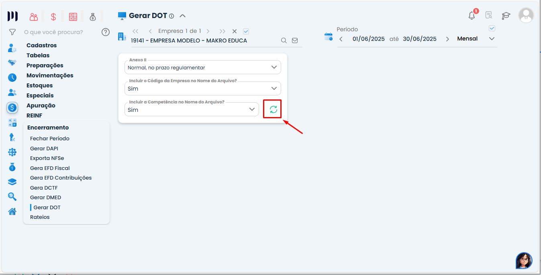Select Exporta NFSe menu item

point(47,158)
